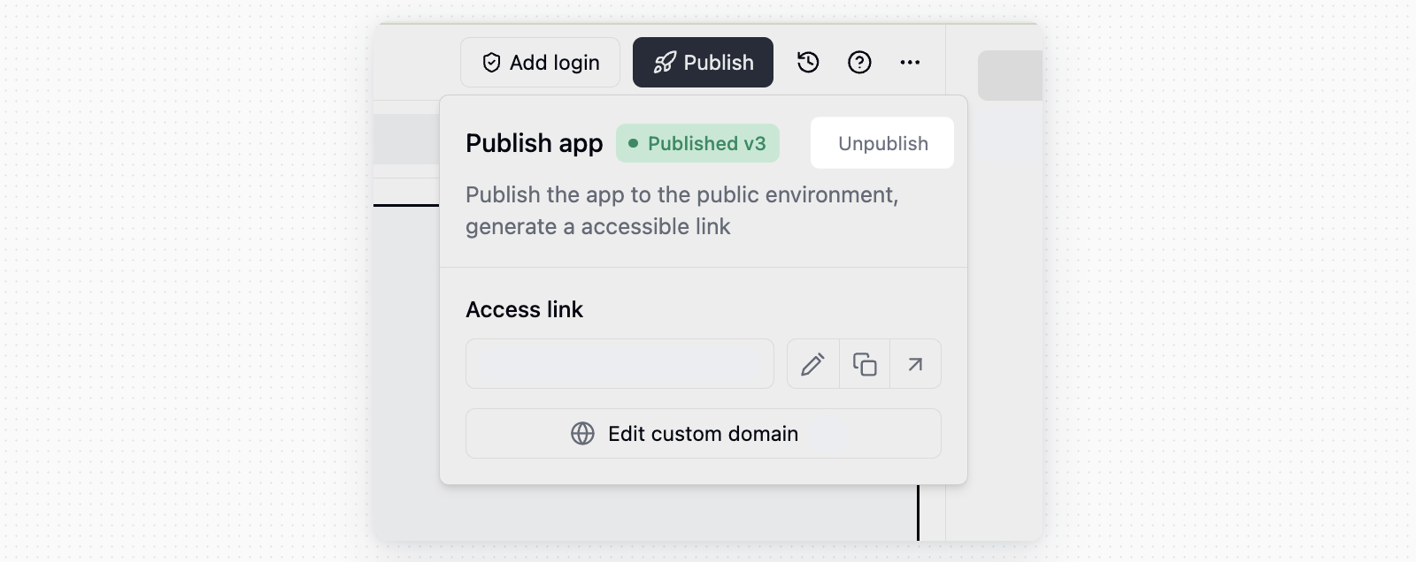Open the three-dot more options menu
This screenshot has width=1416, height=562.
tap(910, 62)
